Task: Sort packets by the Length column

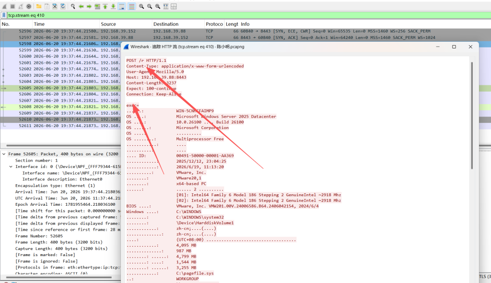Action: pos(232,24)
